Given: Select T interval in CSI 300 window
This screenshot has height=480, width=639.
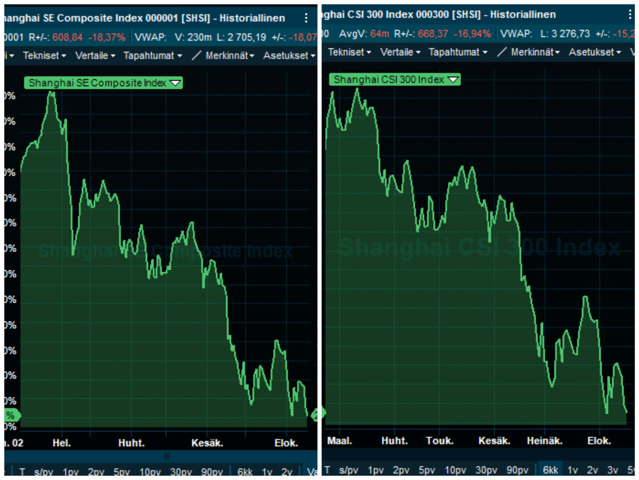Looking at the screenshot, I should tap(327, 470).
